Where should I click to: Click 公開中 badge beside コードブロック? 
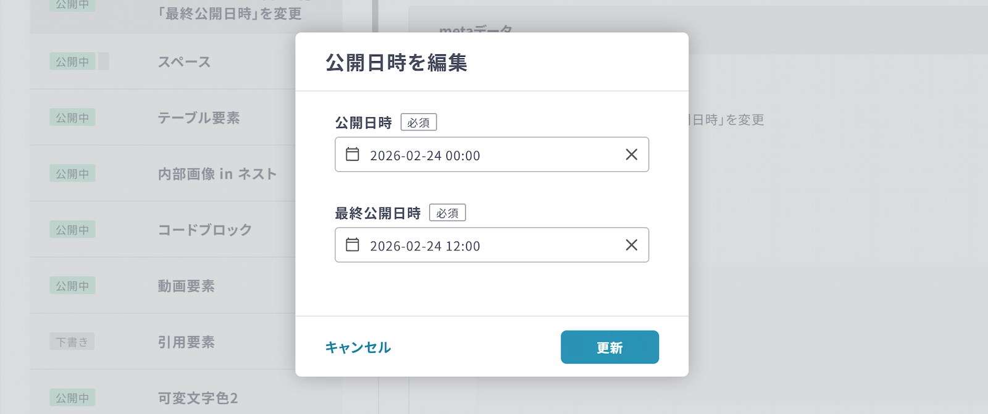pos(72,230)
